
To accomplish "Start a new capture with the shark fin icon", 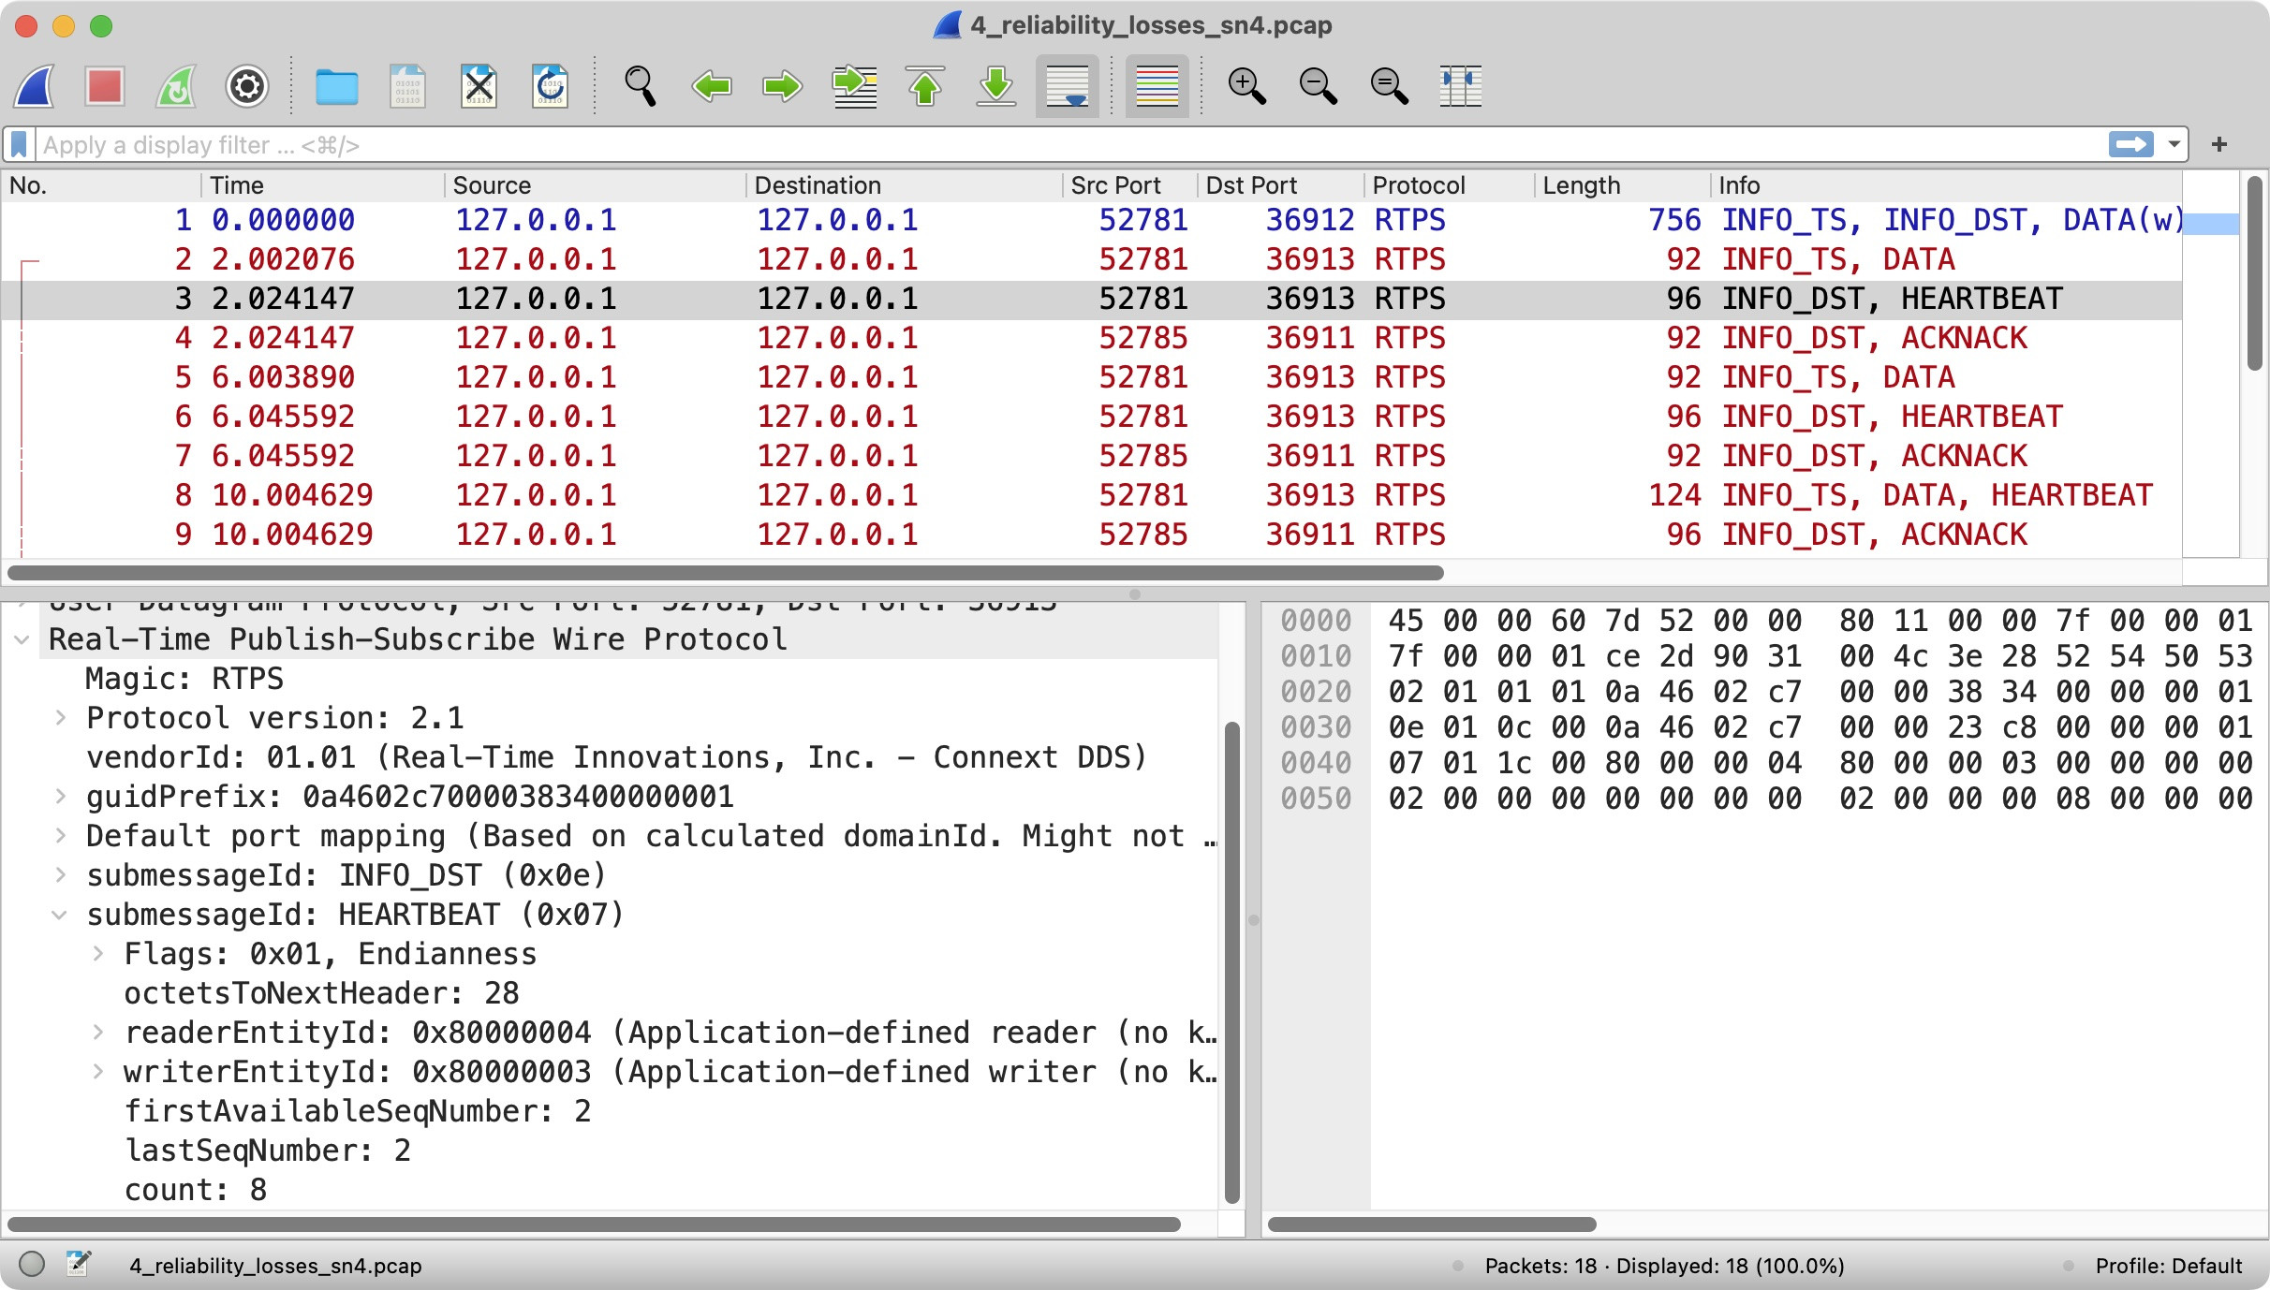I will pyautogui.click(x=34, y=86).
